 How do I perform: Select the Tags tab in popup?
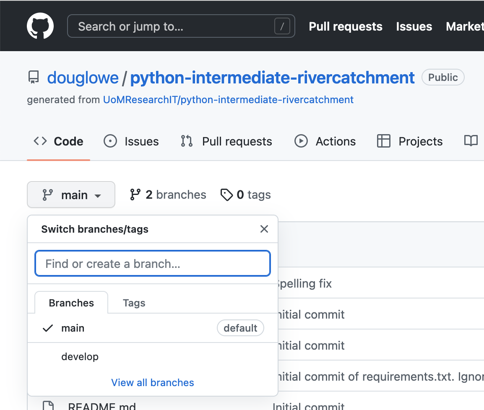tap(134, 303)
